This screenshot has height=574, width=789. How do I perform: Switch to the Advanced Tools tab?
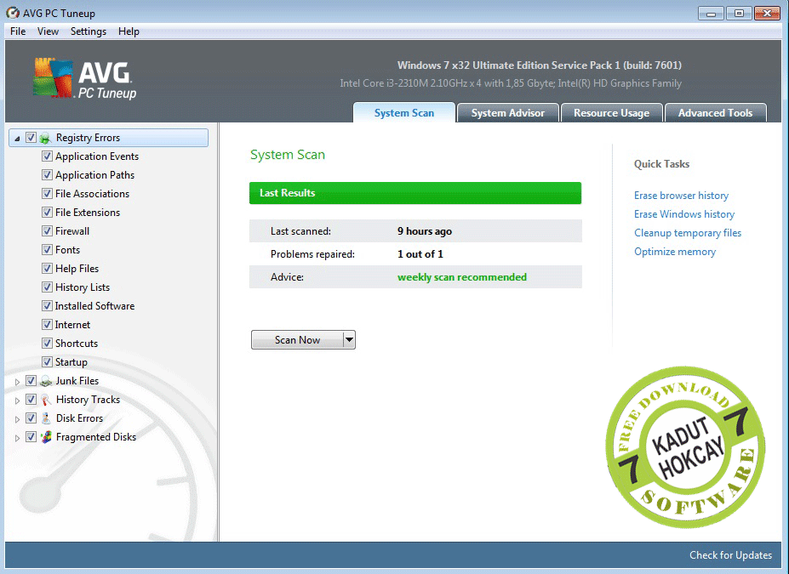[x=715, y=112]
